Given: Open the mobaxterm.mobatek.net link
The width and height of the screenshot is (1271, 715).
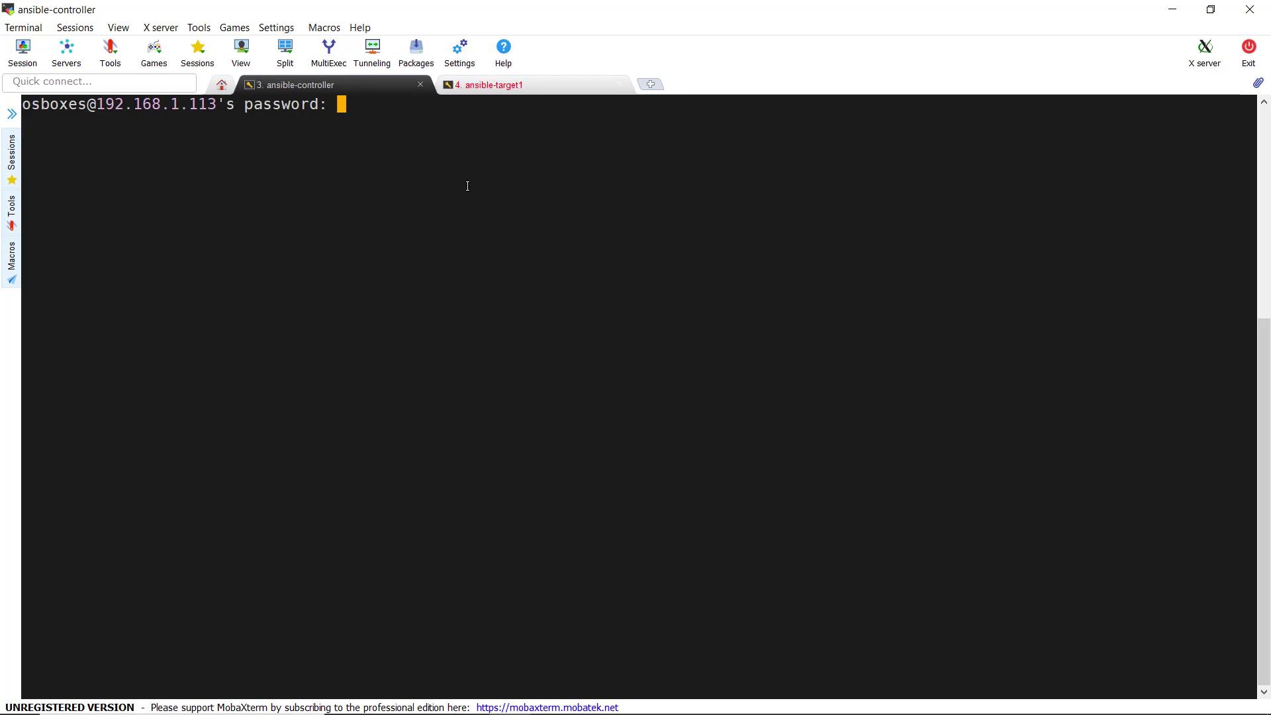Looking at the screenshot, I should 547,707.
